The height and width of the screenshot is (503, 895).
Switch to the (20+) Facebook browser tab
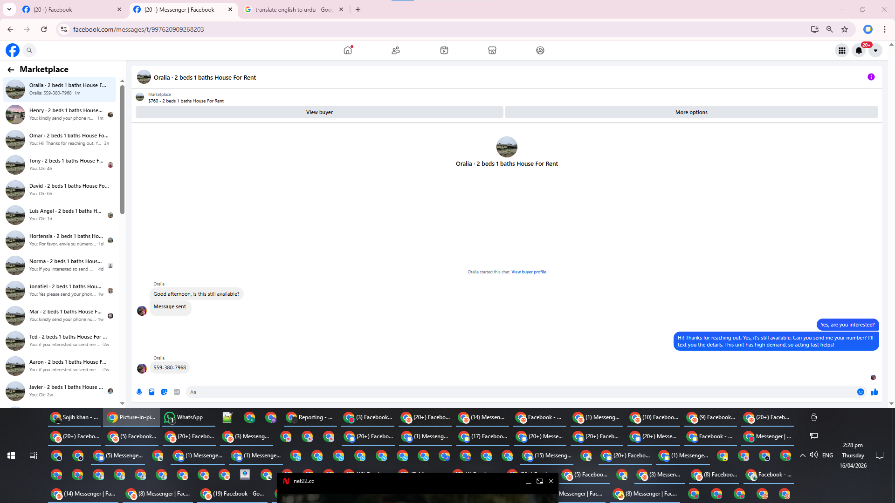click(72, 9)
